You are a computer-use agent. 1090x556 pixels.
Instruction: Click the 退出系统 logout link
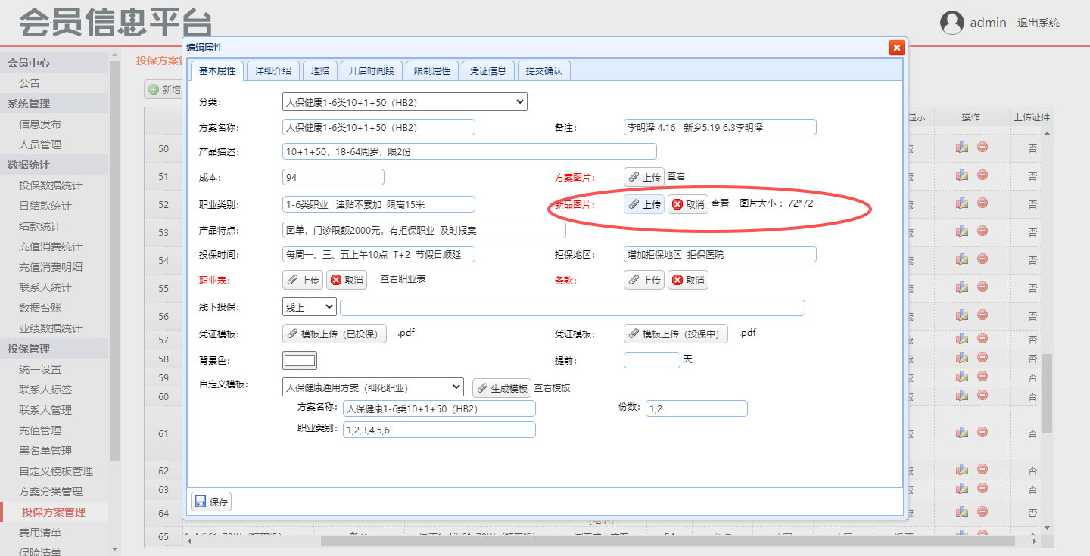pos(1038,23)
